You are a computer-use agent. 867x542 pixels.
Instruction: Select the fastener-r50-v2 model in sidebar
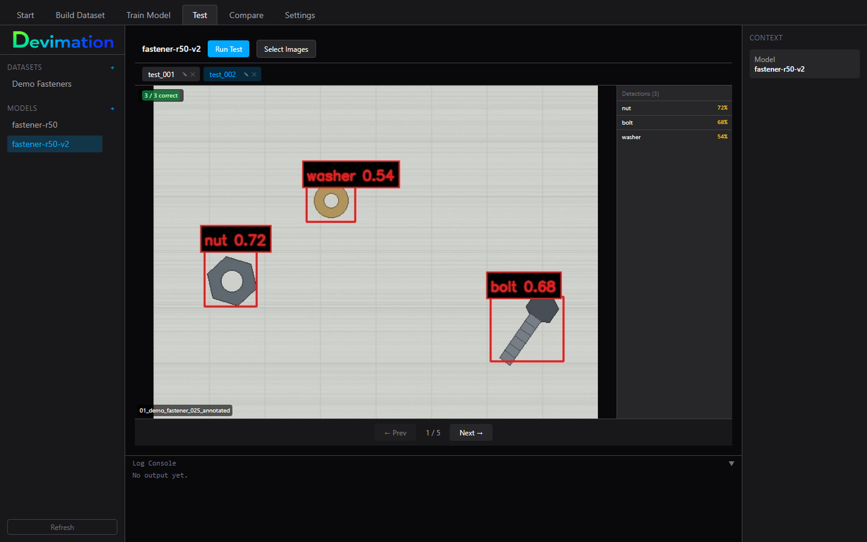tap(55, 144)
